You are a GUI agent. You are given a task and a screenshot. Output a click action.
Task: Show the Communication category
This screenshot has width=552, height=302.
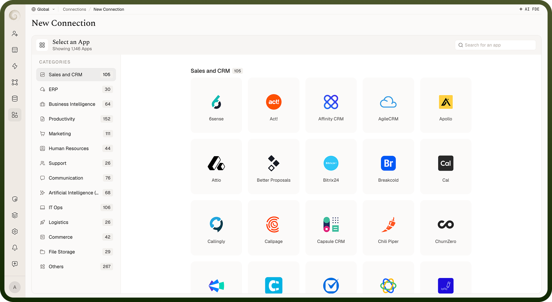point(76,178)
